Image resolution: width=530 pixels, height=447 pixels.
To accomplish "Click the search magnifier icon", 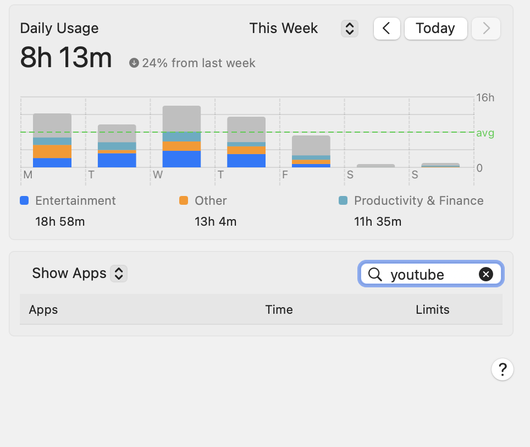I will coord(375,274).
